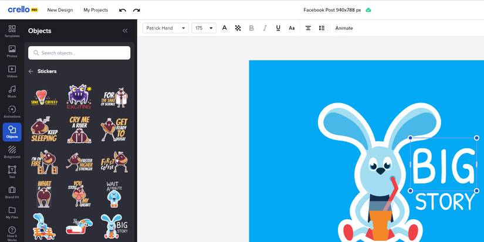Go back from Stickers category

31,71
